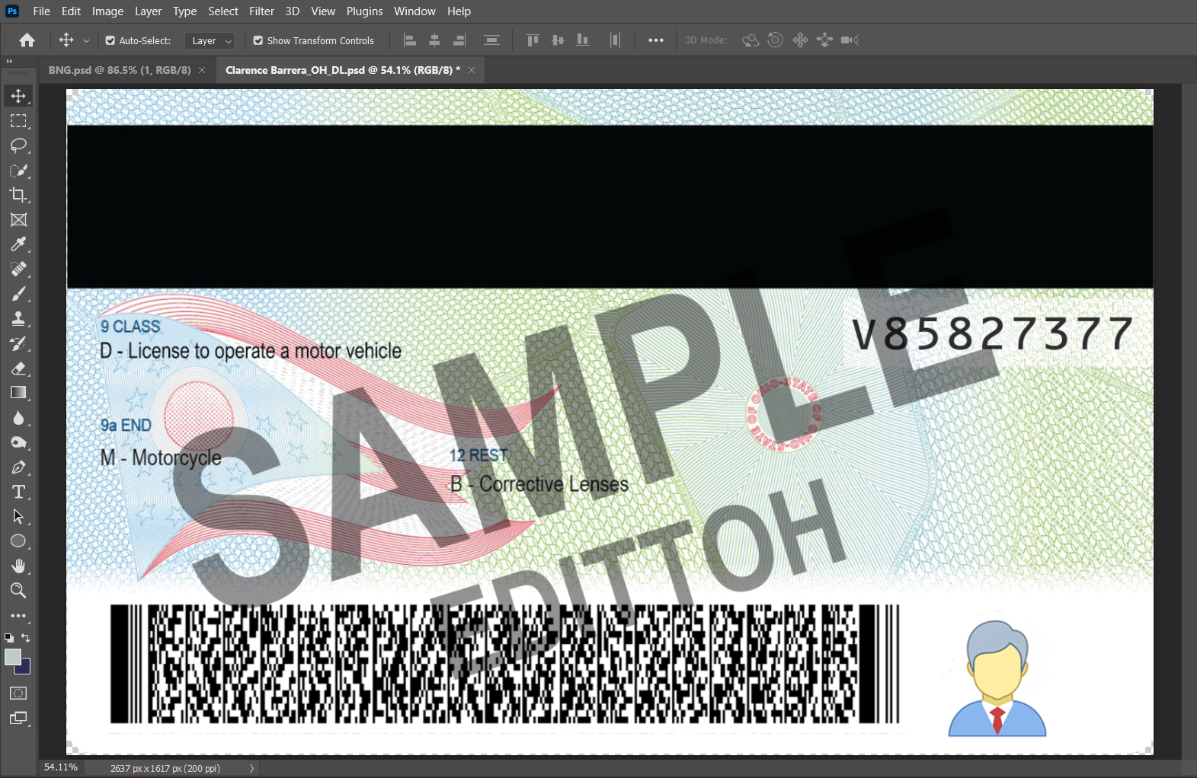The width and height of the screenshot is (1197, 778).
Task: Align vertical centers in options bar
Action: coord(558,40)
